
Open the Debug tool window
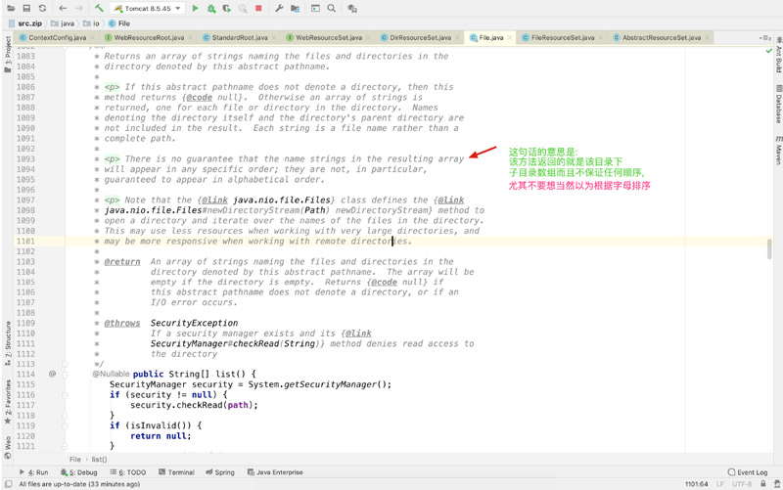[79, 472]
